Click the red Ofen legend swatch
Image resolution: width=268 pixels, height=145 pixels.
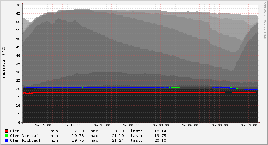(6, 131)
